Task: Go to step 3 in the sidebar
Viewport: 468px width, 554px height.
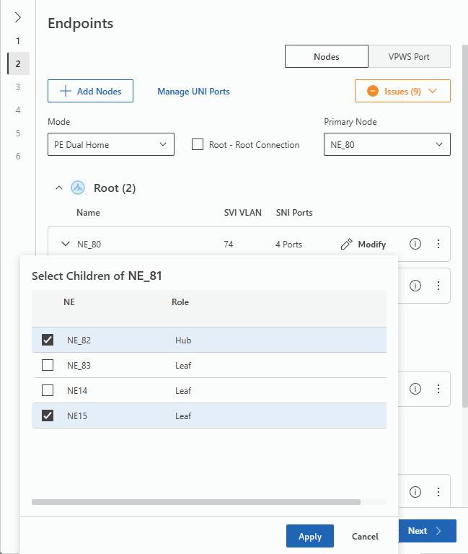Action: pos(18,87)
